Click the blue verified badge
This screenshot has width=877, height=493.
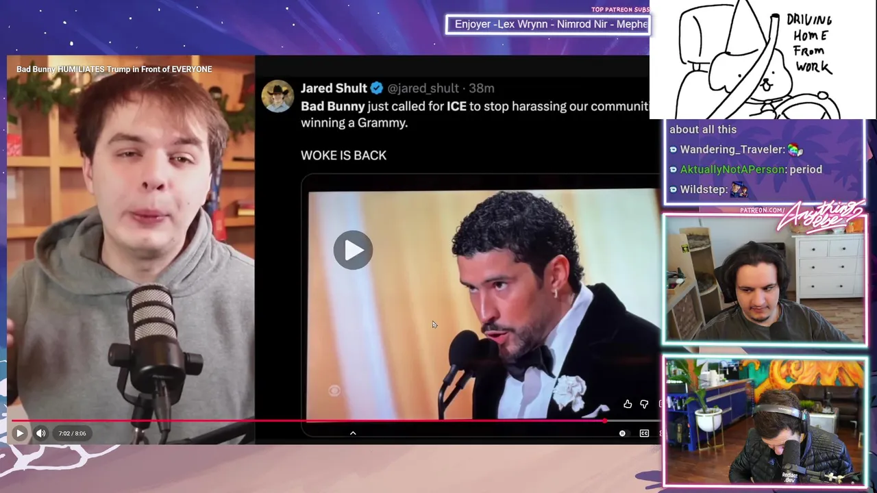[x=377, y=88]
